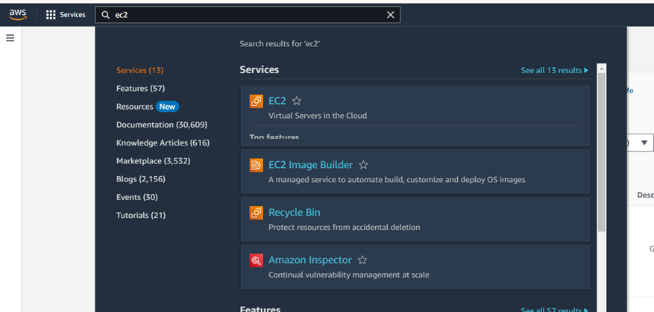The height and width of the screenshot is (312, 654).
Task: Favorite Amazon Inspector with its star
Action: tap(362, 260)
